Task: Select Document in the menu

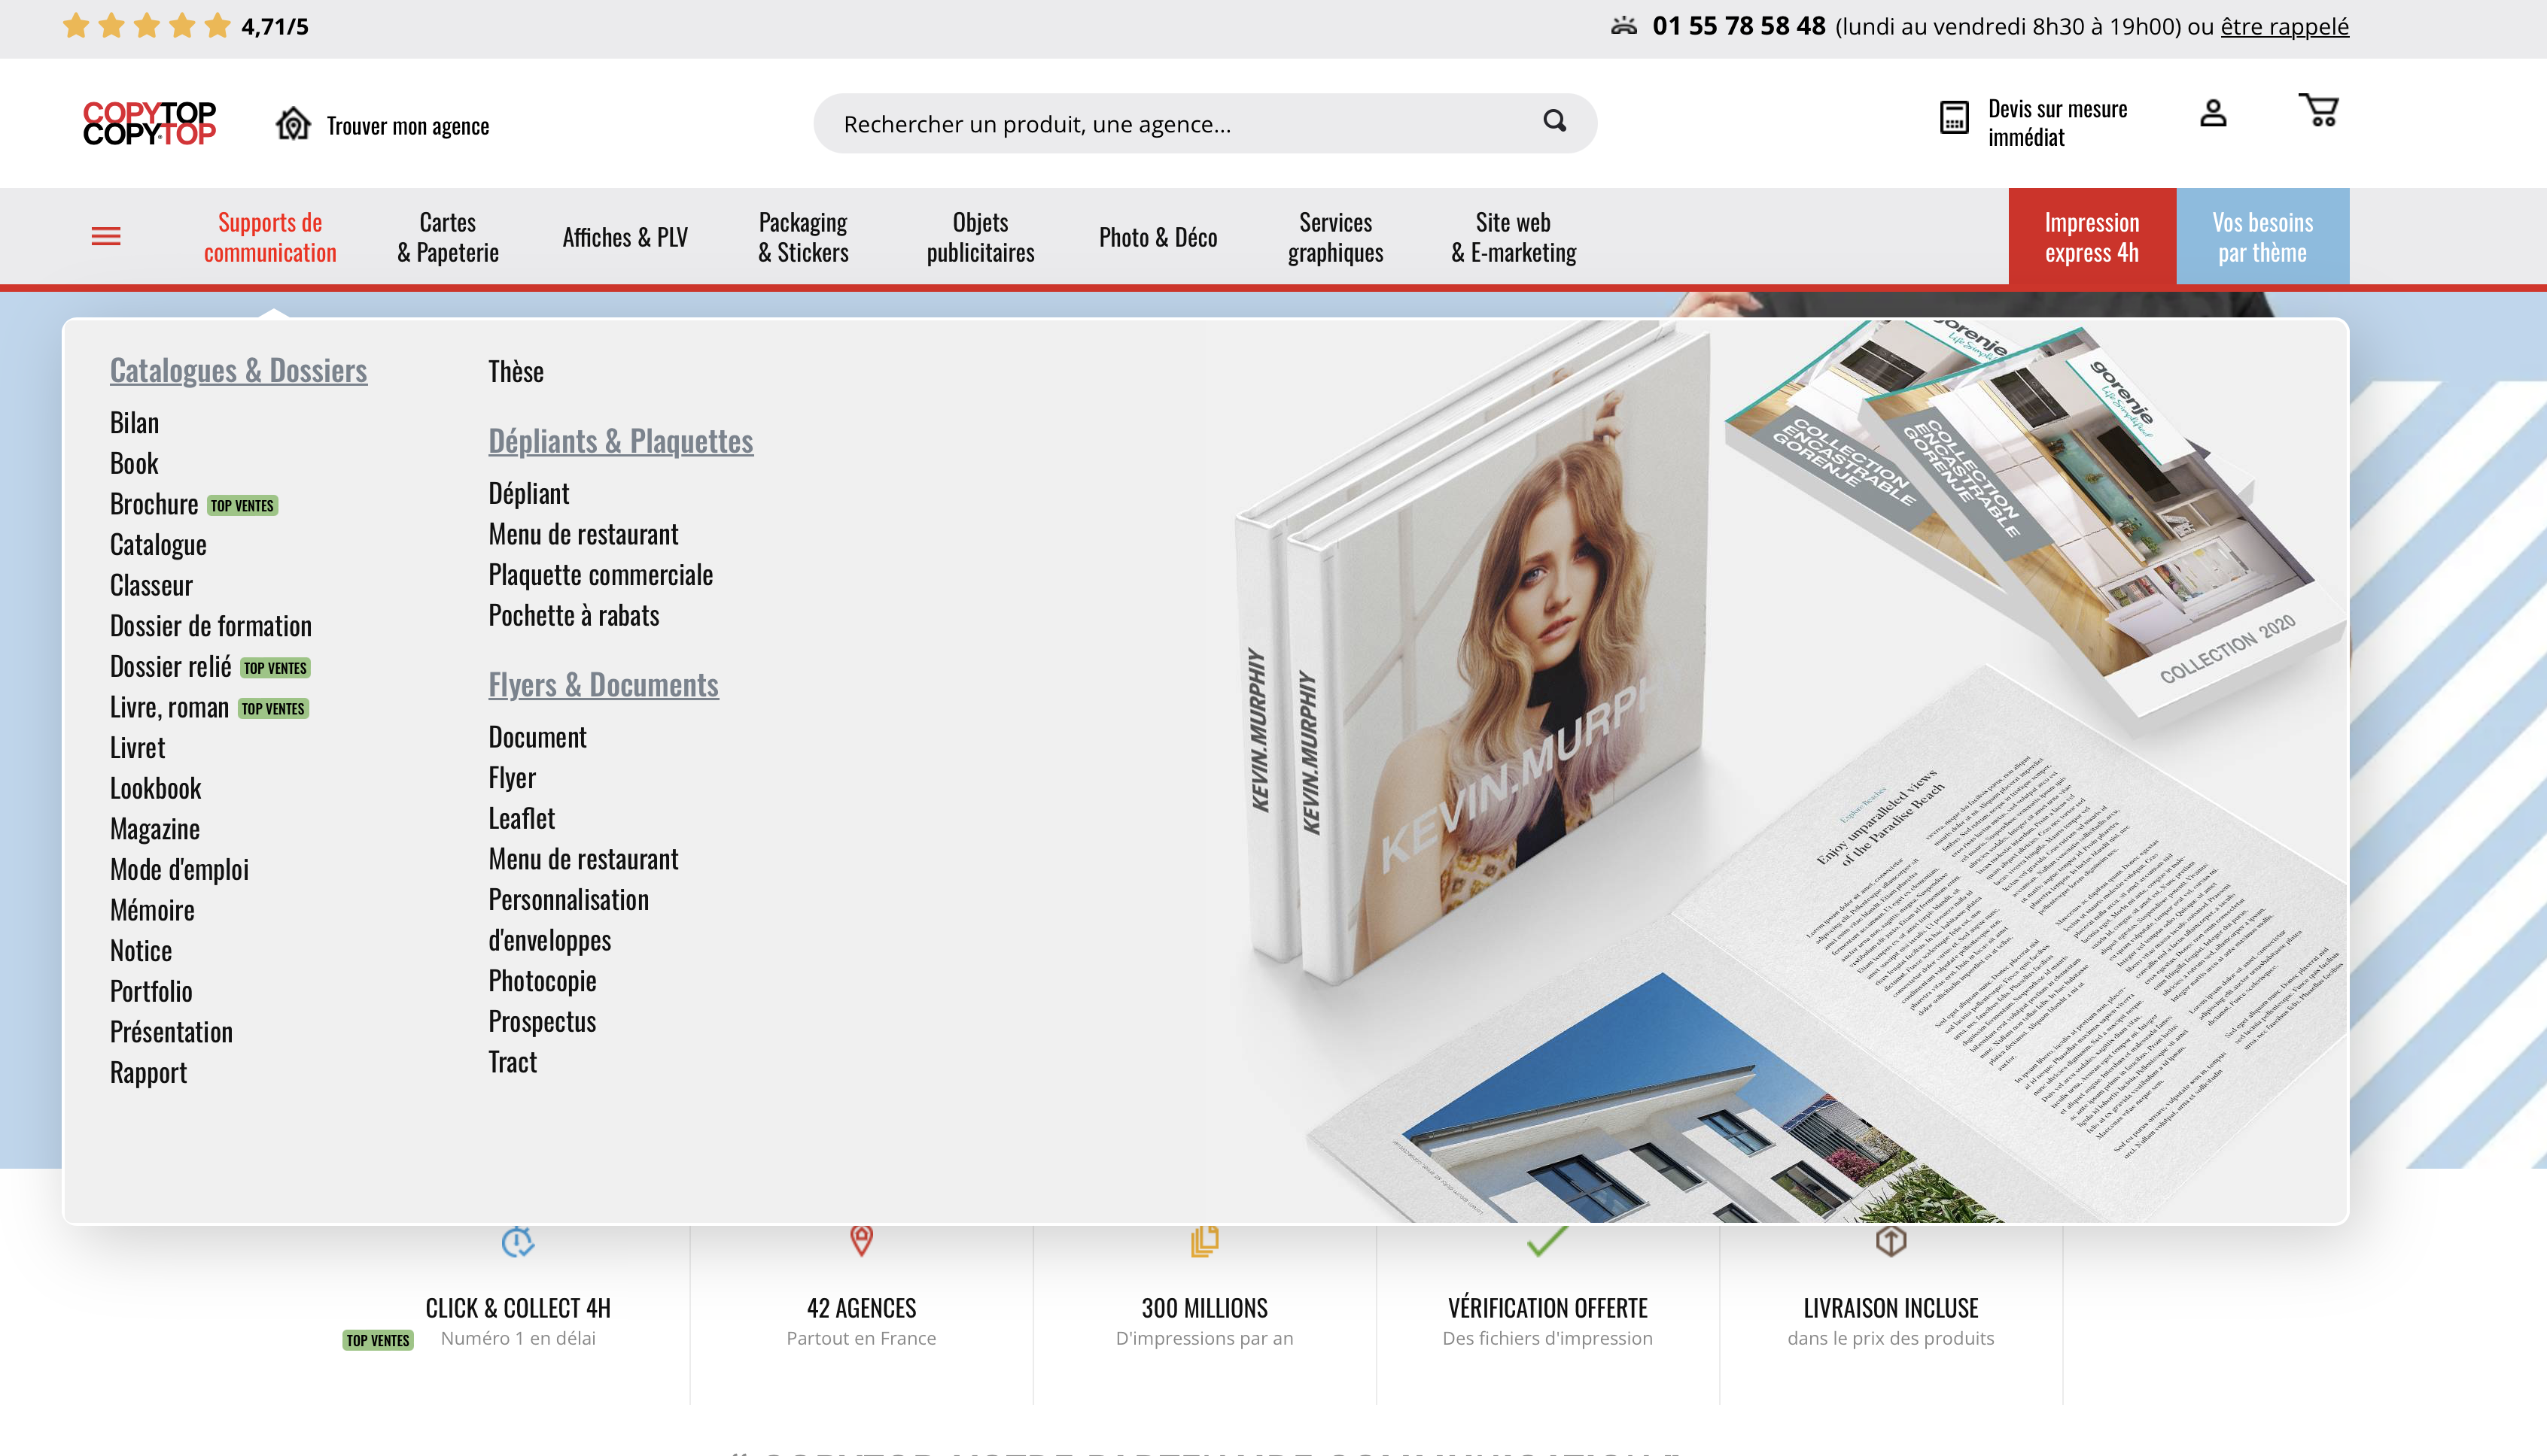Action: coord(537,738)
